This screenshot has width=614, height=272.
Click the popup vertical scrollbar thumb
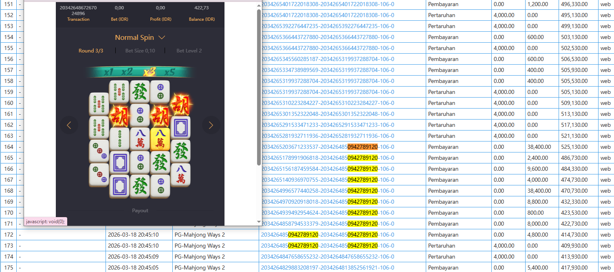(259, 87)
